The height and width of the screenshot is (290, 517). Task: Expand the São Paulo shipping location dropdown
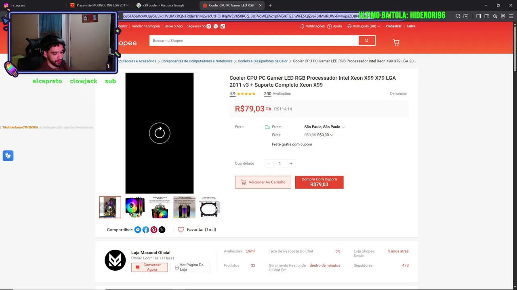(x=324, y=127)
